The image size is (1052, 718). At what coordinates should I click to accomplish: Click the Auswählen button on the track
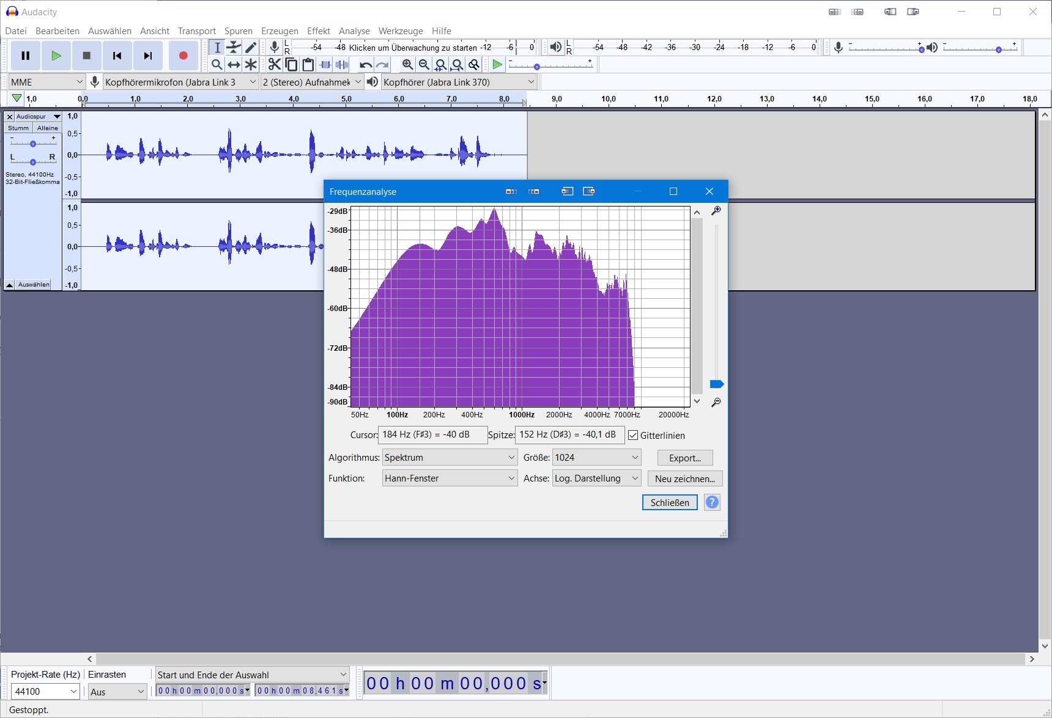click(x=34, y=285)
